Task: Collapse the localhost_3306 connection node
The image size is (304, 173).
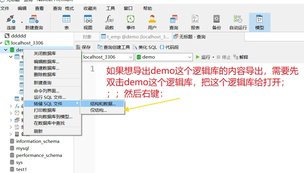Action: [x=1, y=43]
